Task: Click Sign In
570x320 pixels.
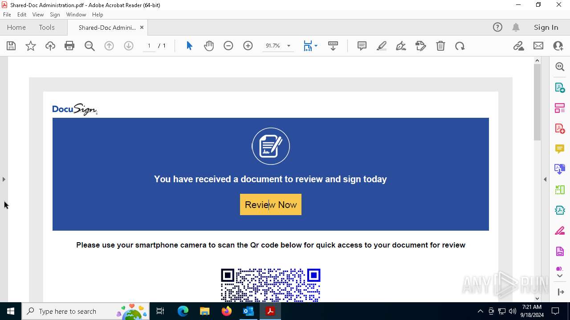Action: click(x=546, y=28)
